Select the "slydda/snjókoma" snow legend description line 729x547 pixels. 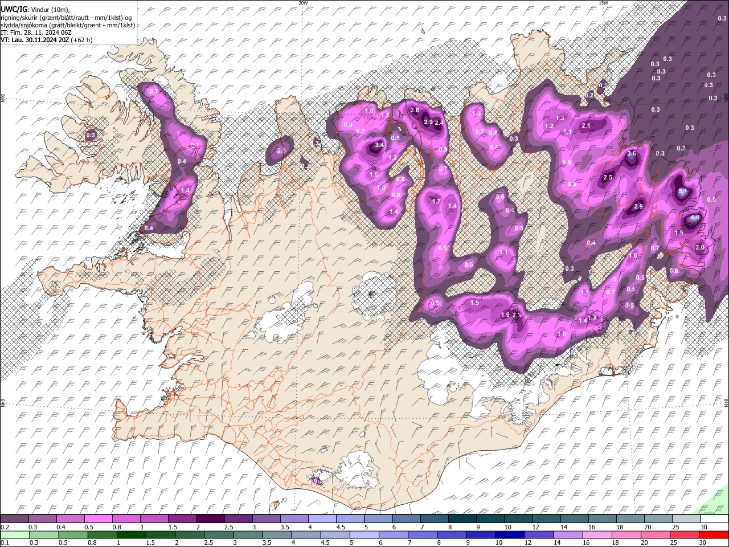tap(68, 25)
